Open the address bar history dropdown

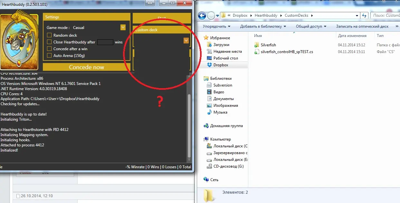pyautogui.click(x=357, y=15)
